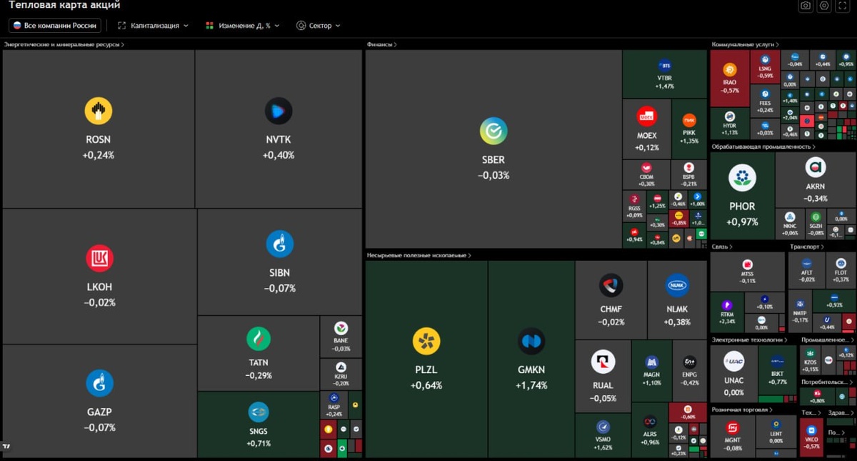Click the 'LSNG' ticker text
Image resolution: width=857 pixels, height=461 pixels.
point(766,69)
